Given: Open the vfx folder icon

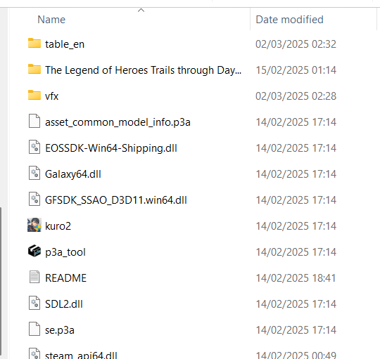Looking at the screenshot, I should tap(34, 96).
